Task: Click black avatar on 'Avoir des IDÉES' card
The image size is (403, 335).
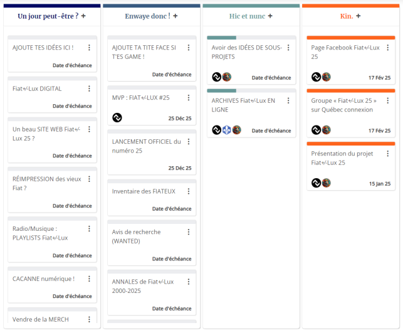Action: [217, 77]
